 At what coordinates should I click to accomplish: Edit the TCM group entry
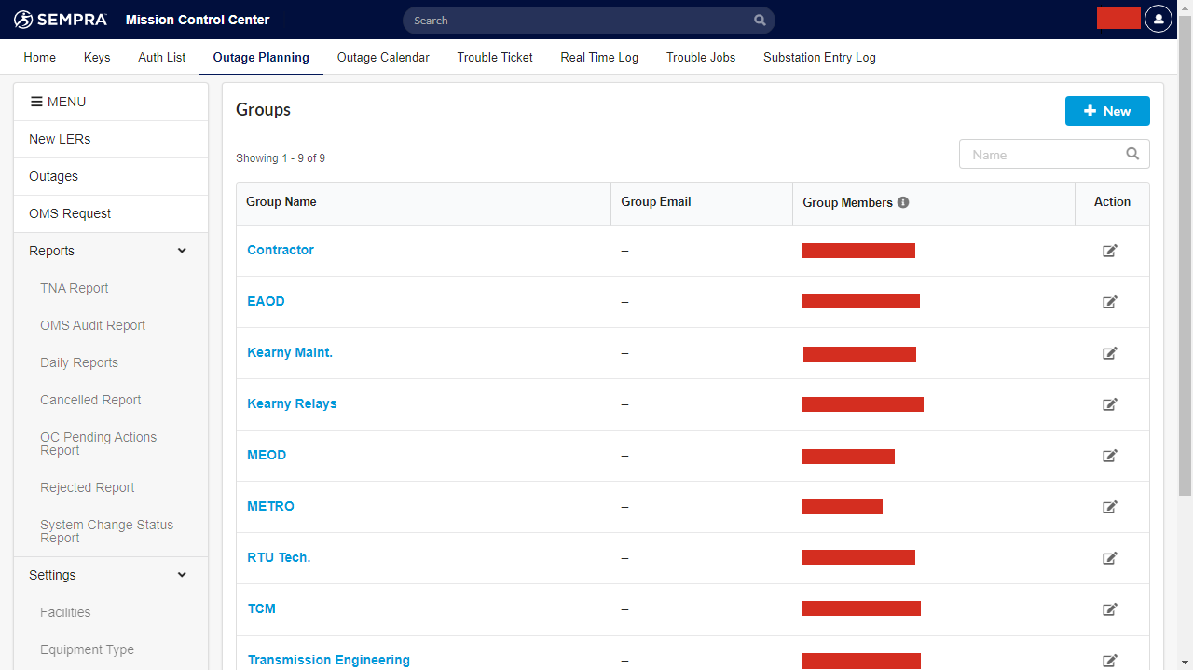pyautogui.click(x=1109, y=609)
